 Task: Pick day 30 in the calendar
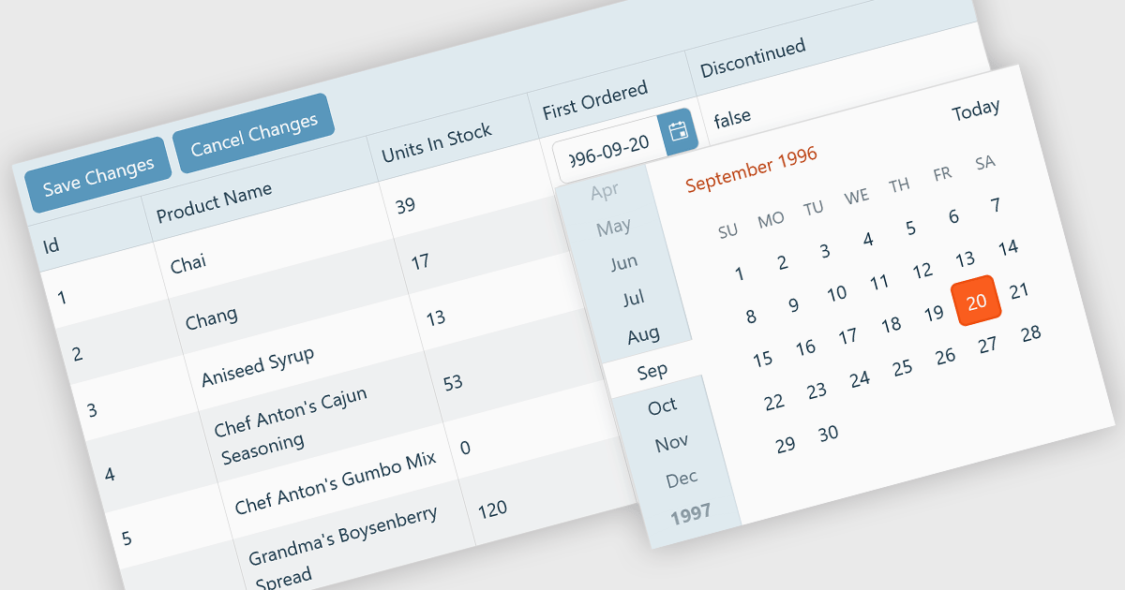pyautogui.click(x=828, y=434)
